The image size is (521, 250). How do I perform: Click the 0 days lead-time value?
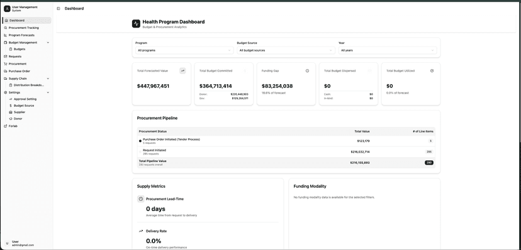tap(155, 209)
